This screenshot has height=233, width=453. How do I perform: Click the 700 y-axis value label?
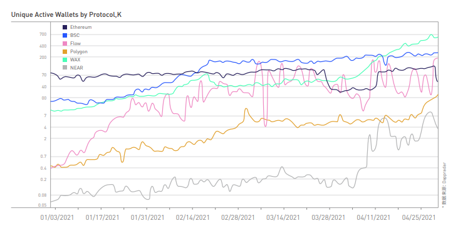(43, 34)
